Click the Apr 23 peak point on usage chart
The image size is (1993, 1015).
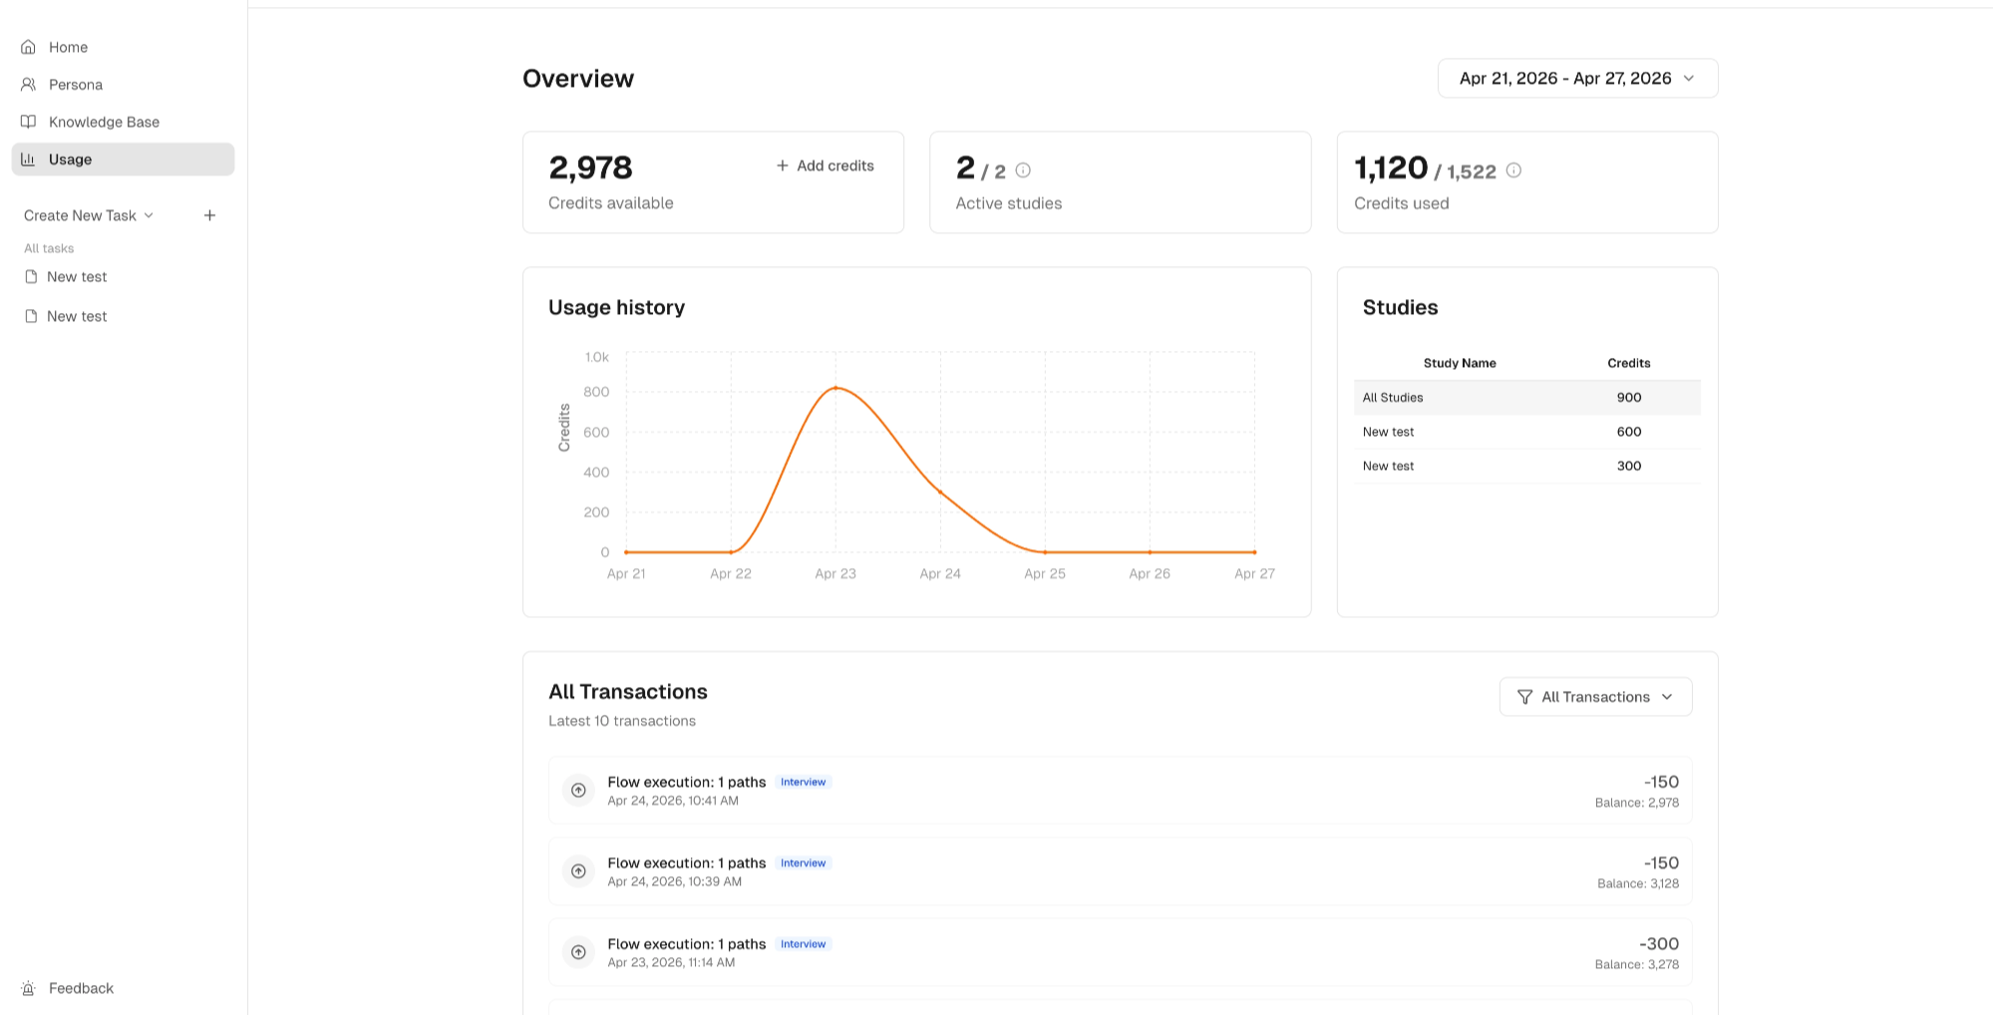tap(835, 387)
